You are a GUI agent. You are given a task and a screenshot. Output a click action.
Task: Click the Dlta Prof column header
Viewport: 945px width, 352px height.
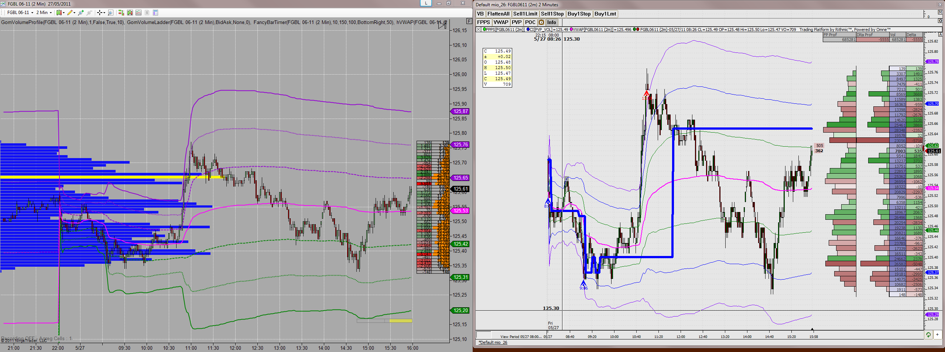click(x=873, y=35)
